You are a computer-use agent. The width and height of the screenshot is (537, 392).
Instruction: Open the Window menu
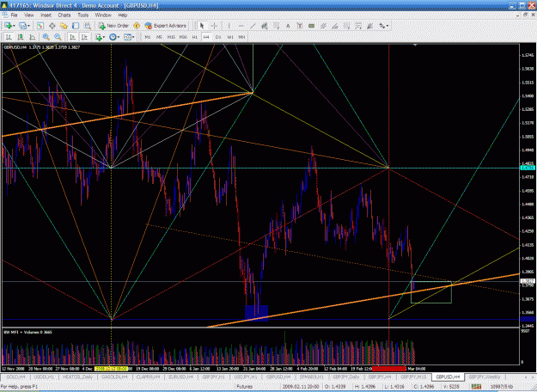(103, 15)
